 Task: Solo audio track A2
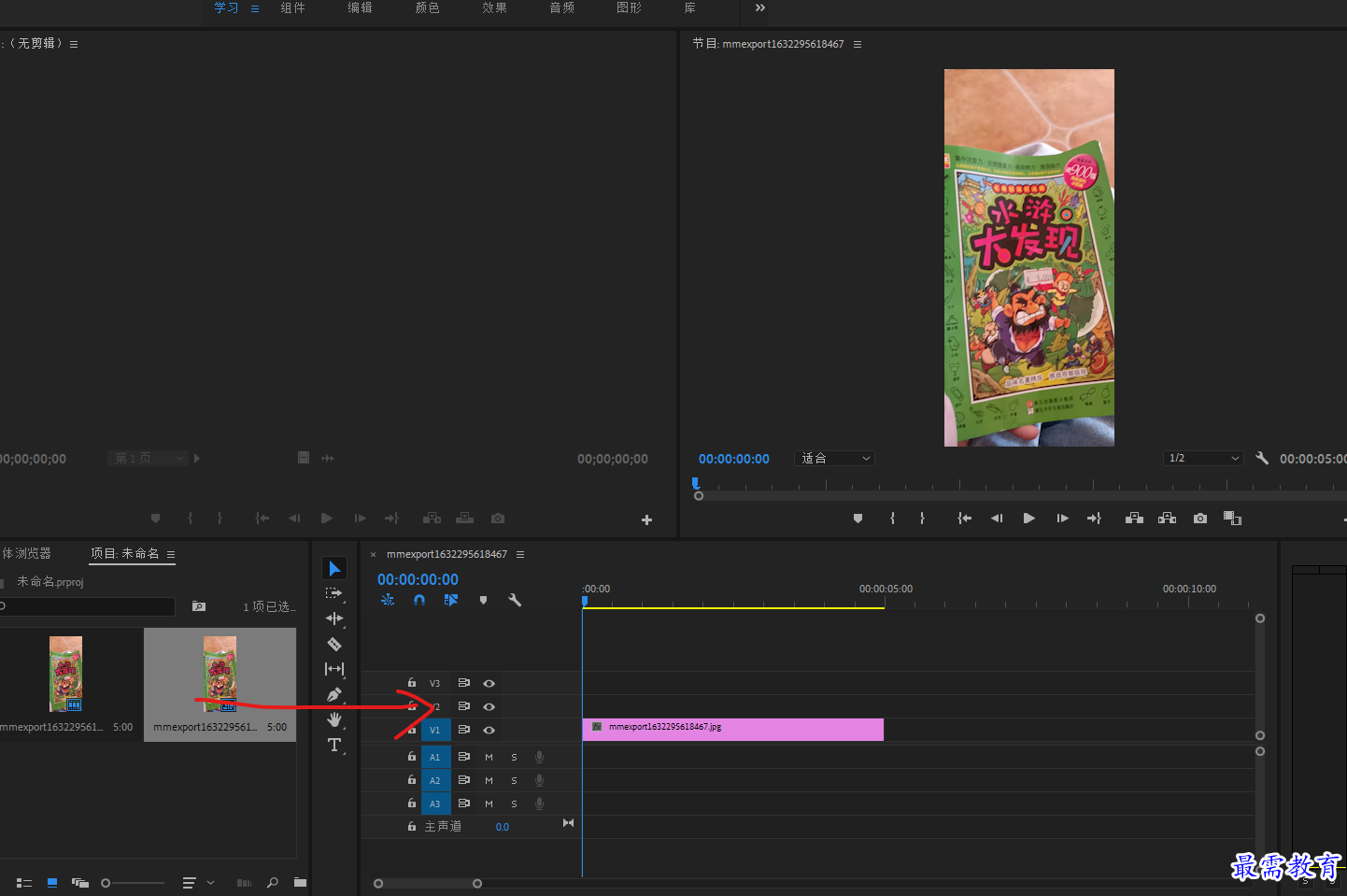pos(514,781)
